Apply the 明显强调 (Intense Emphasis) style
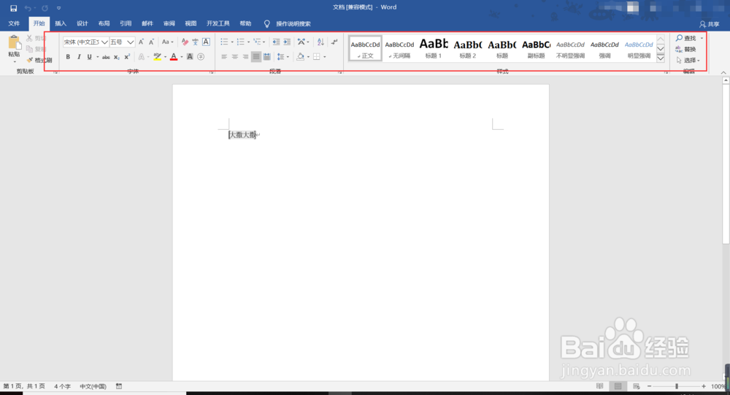Viewport: 730px width, 395px height. pos(639,48)
